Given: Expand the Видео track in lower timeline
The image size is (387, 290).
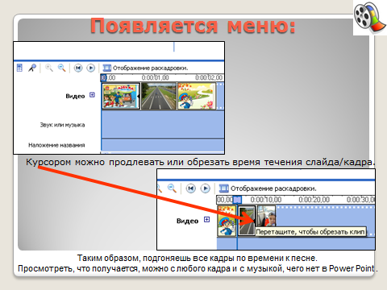Looking at the screenshot, I should (x=206, y=220).
